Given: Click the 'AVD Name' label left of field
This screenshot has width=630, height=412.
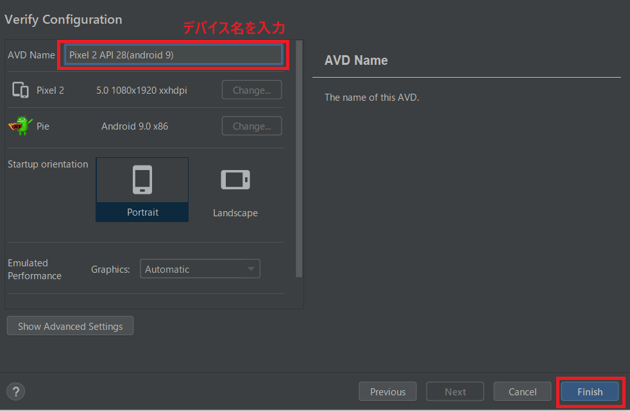Looking at the screenshot, I should point(31,55).
